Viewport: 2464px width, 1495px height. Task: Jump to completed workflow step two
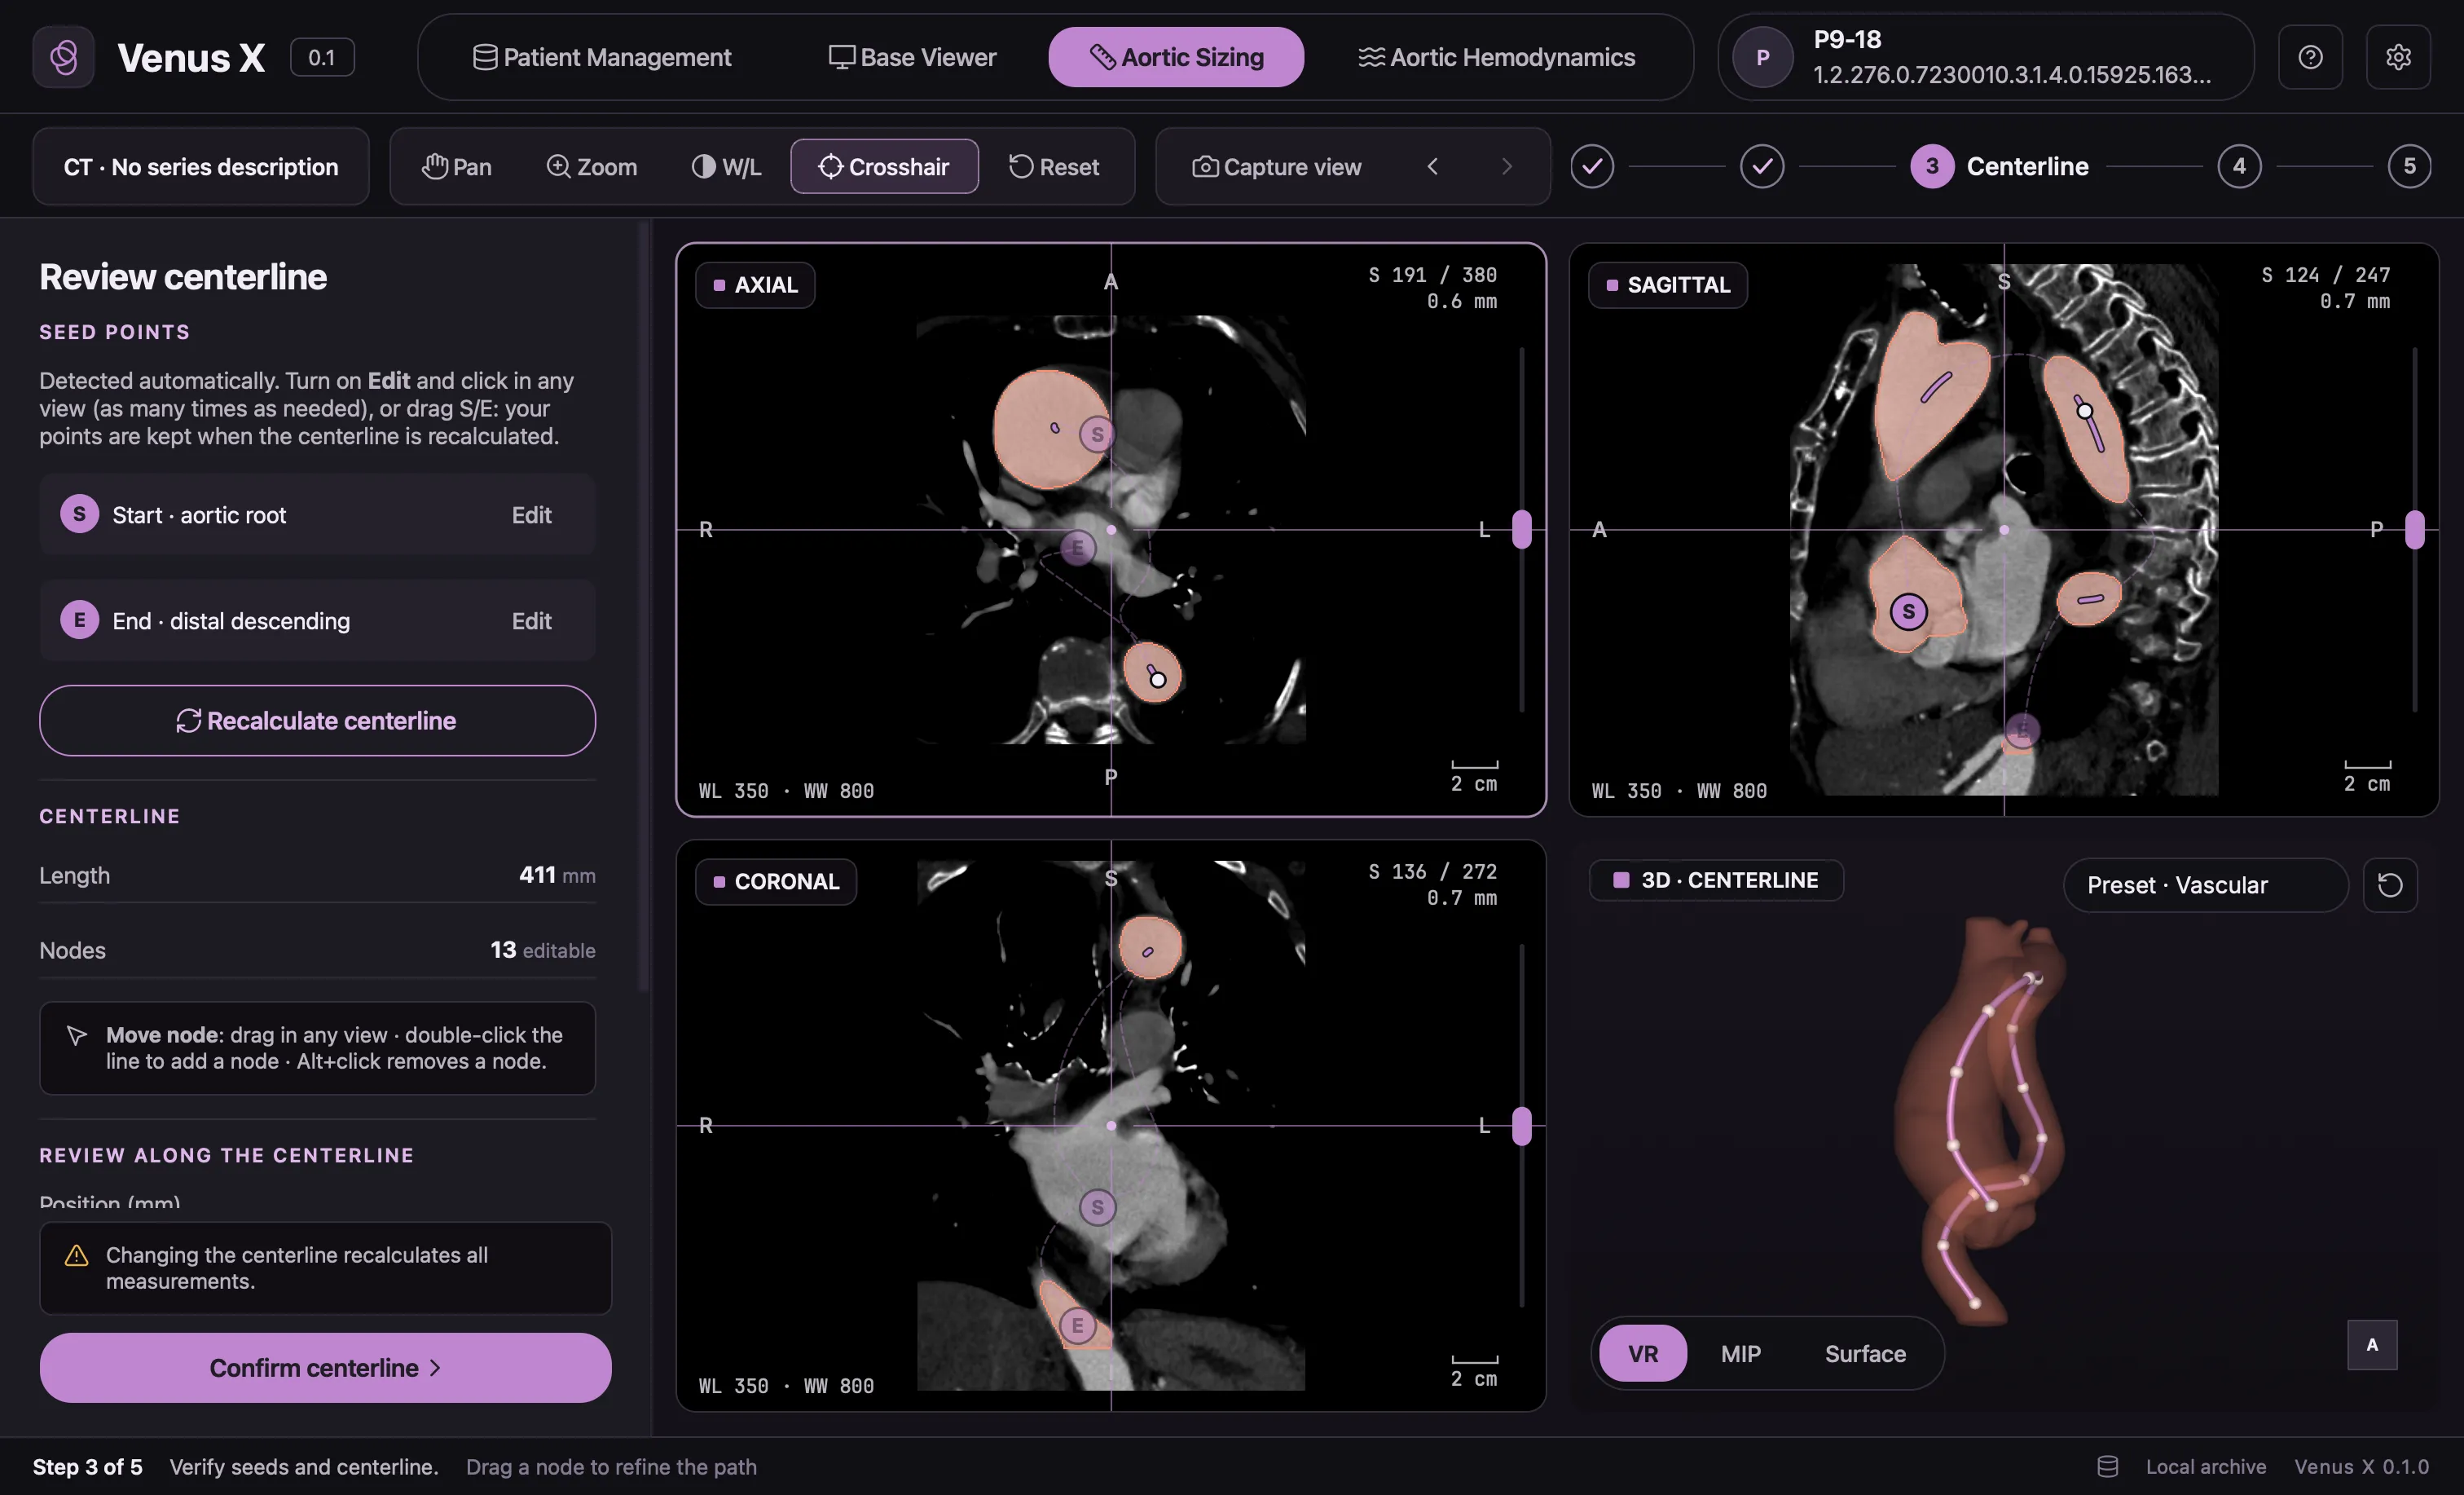[x=1762, y=166]
